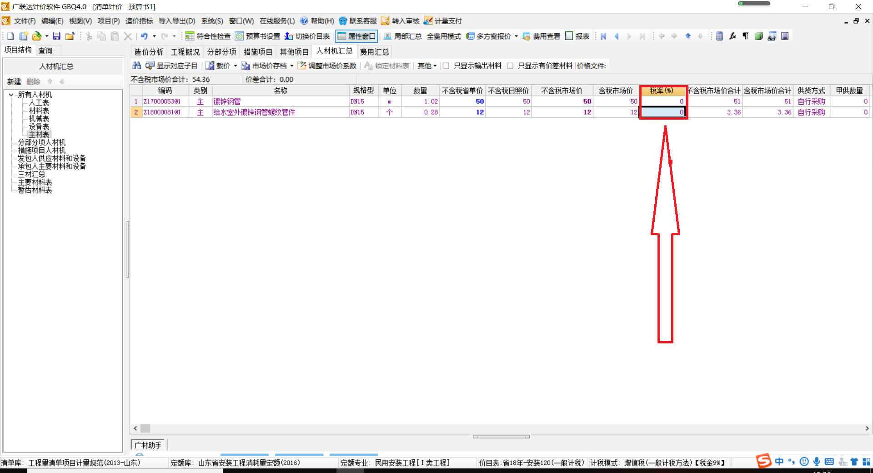The image size is (873, 473).
Task: Switch to the 查询 panel tab
Action: tap(45, 50)
